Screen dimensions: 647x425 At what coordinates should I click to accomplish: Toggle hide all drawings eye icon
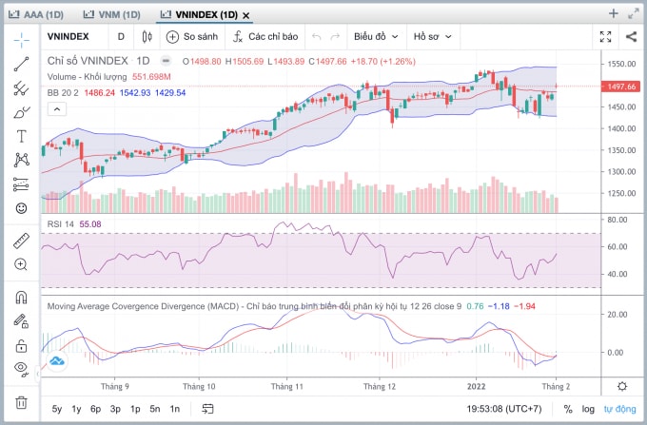[x=22, y=369]
